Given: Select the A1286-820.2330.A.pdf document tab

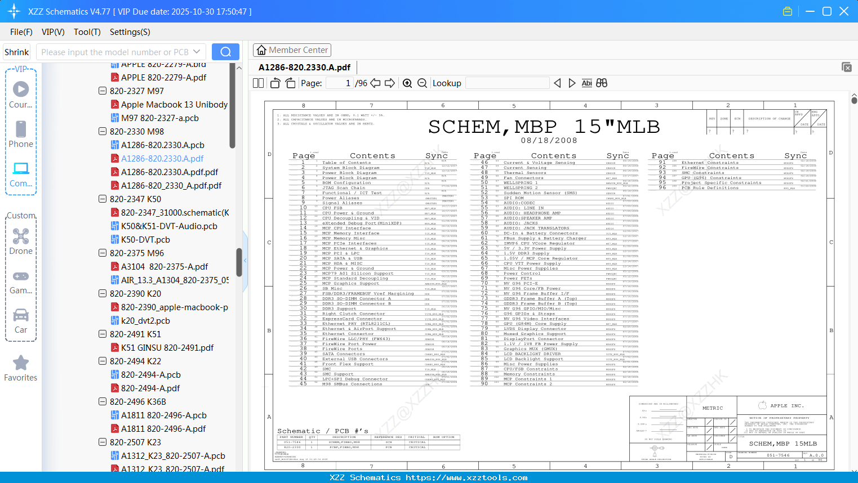Looking at the screenshot, I should click(x=304, y=67).
